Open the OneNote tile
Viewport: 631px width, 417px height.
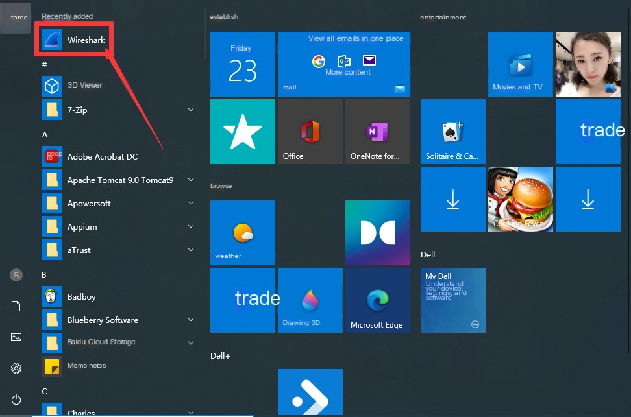click(378, 132)
